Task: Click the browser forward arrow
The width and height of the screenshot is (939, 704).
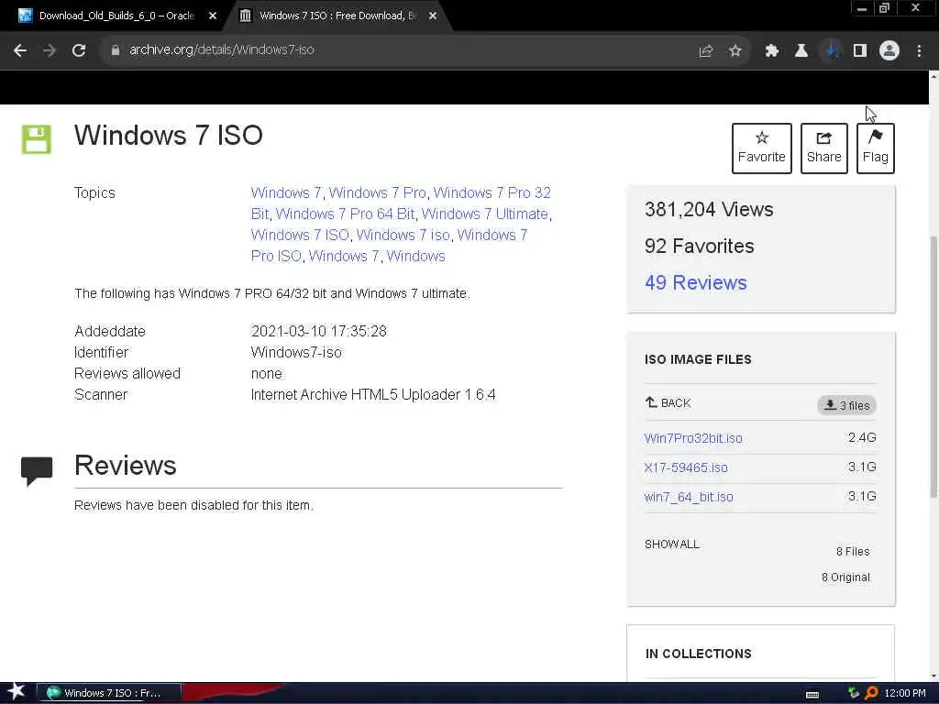Action: point(50,50)
